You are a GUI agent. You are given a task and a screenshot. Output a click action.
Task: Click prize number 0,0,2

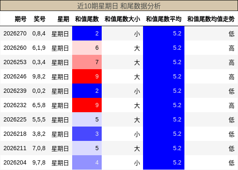point(39,91)
